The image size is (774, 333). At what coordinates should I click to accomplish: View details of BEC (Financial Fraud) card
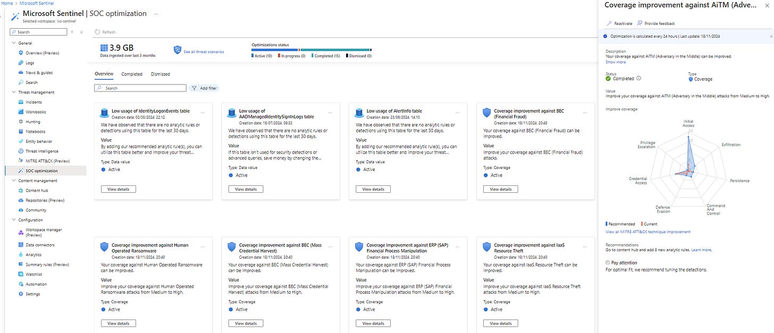(x=501, y=189)
